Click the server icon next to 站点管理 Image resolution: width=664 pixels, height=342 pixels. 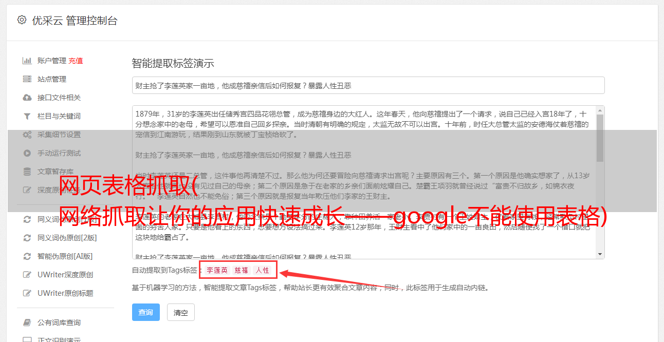pos(27,79)
